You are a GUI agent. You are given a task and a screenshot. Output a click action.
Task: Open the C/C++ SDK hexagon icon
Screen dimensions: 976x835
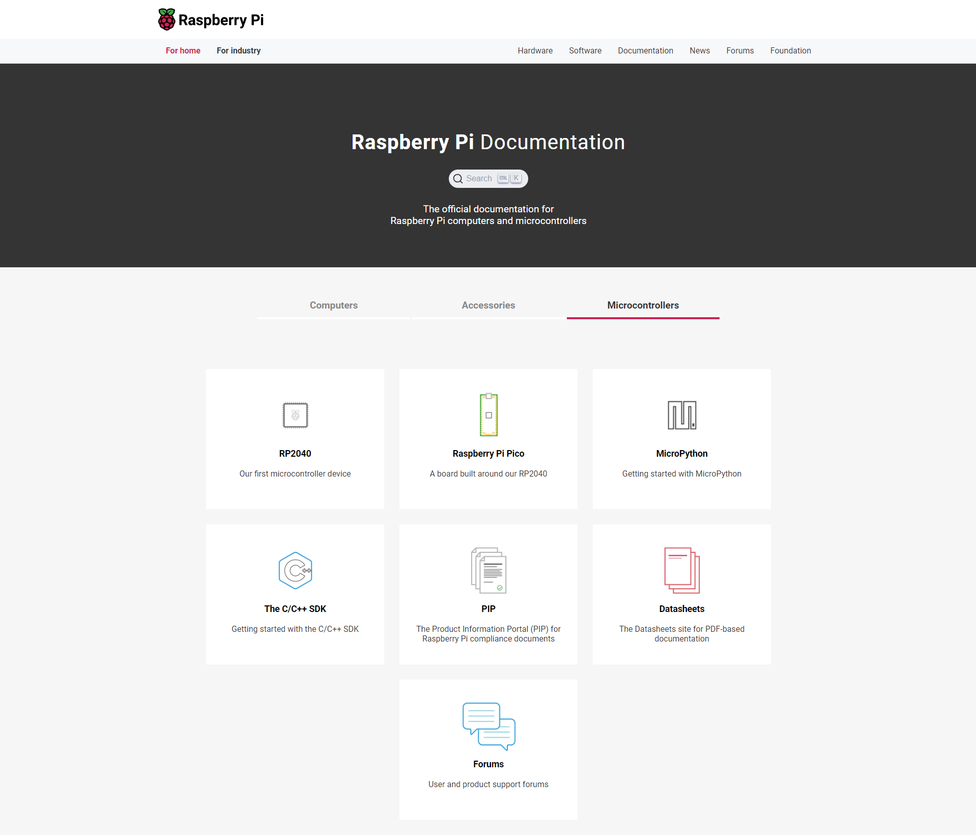[295, 570]
